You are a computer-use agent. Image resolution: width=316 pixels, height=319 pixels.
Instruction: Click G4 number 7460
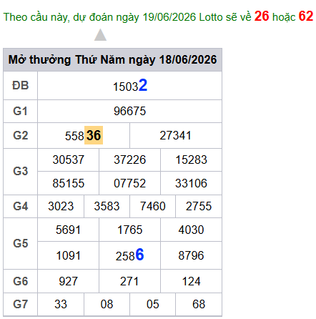click(153, 206)
